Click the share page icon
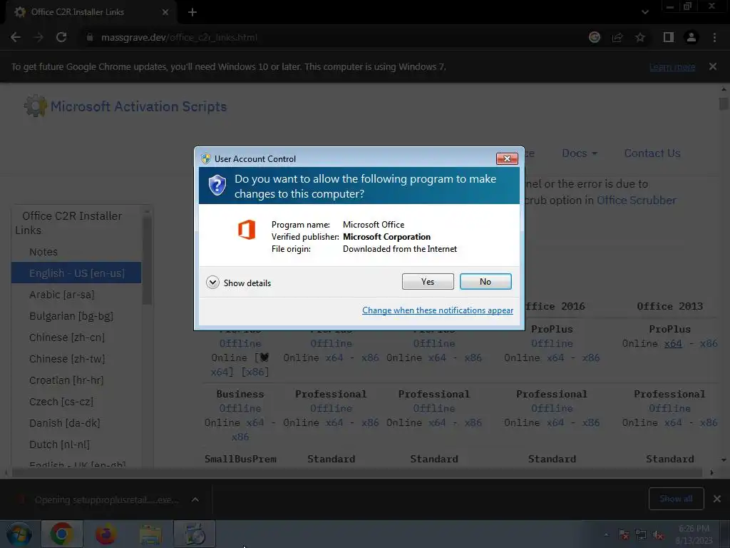Viewport: 730px width, 548px height. (617, 37)
